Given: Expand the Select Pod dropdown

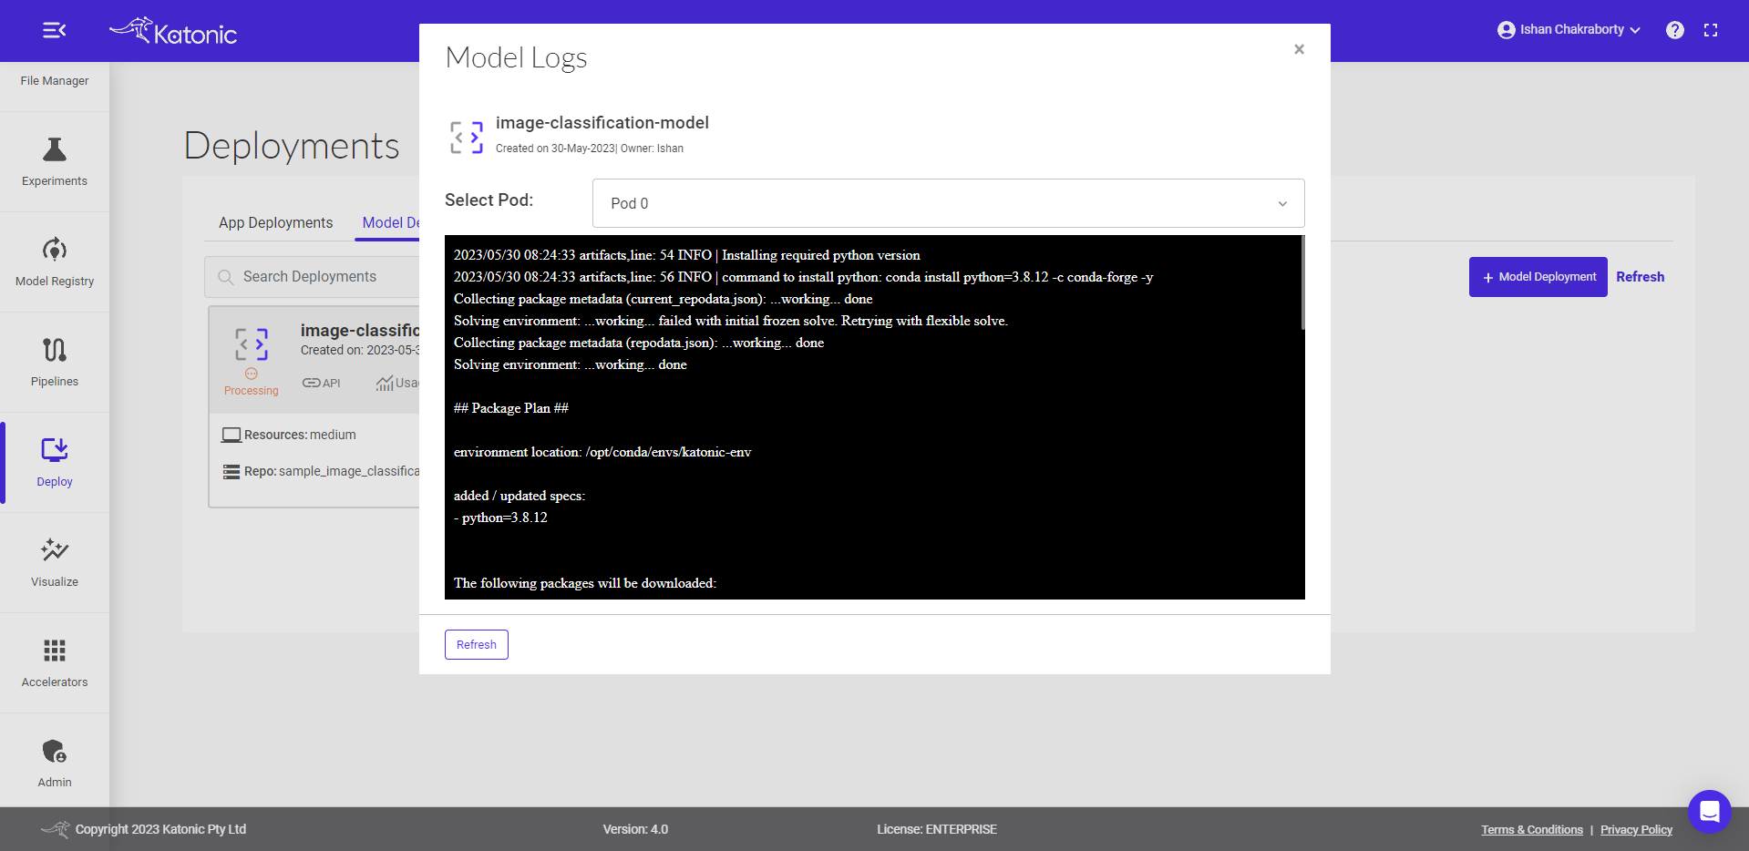Looking at the screenshot, I should tap(949, 203).
